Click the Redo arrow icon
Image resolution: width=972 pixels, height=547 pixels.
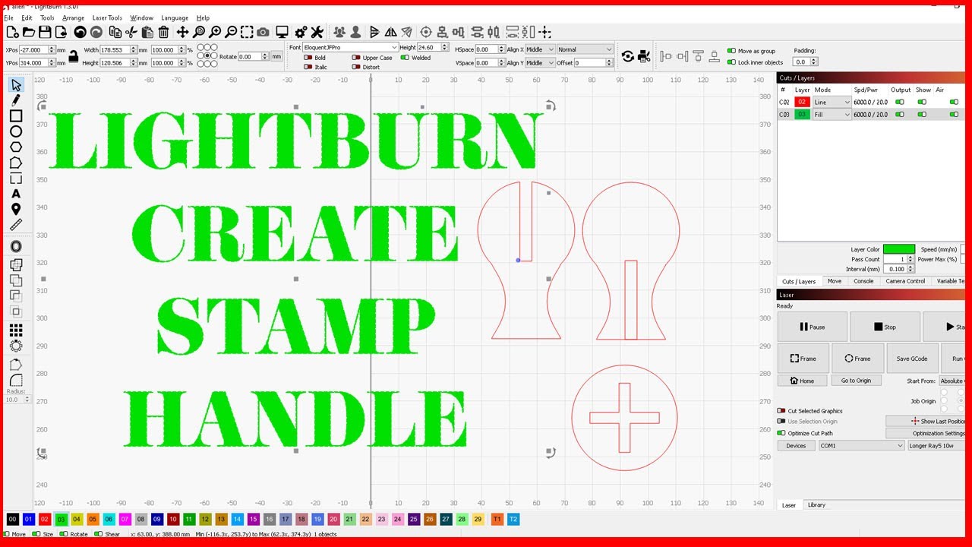(96, 32)
